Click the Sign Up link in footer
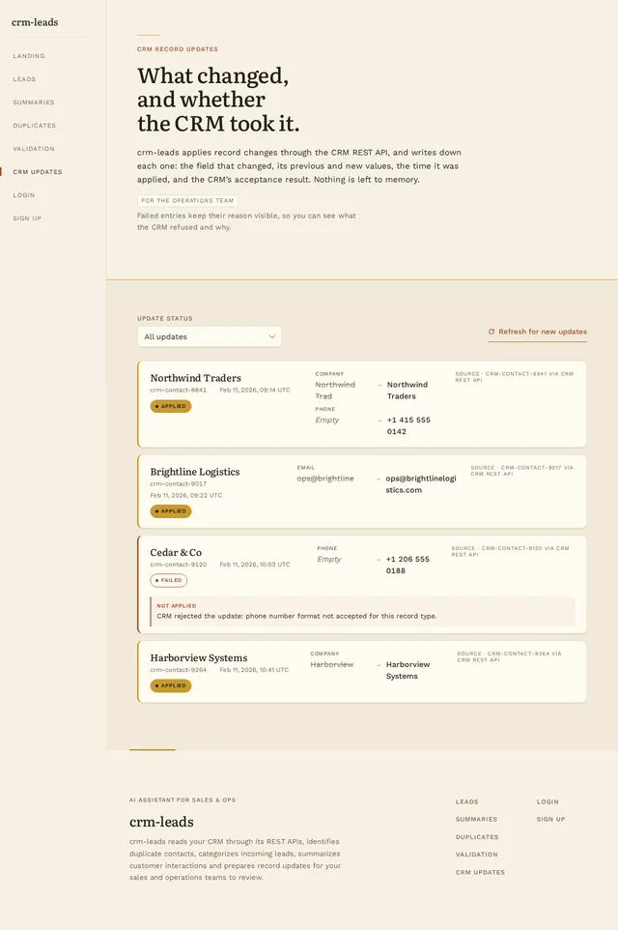Image resolution: width=618 pixels, height=930 pixels. tap(551, 819)
